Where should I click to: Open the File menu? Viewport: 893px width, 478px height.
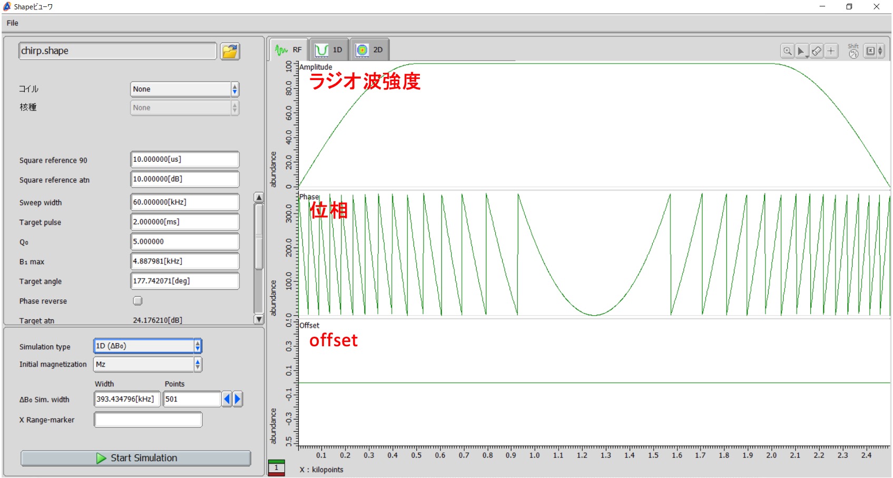(13, 23)
